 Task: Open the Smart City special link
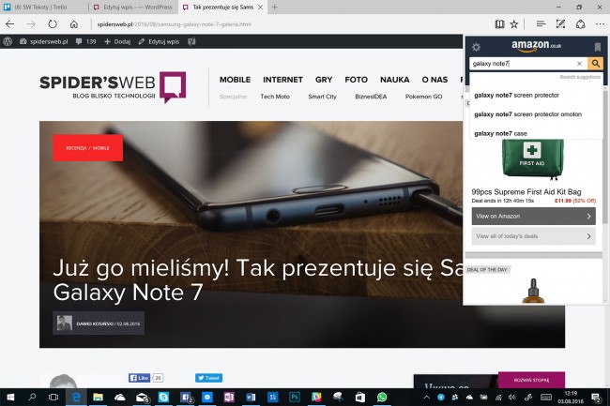[322, 97]
